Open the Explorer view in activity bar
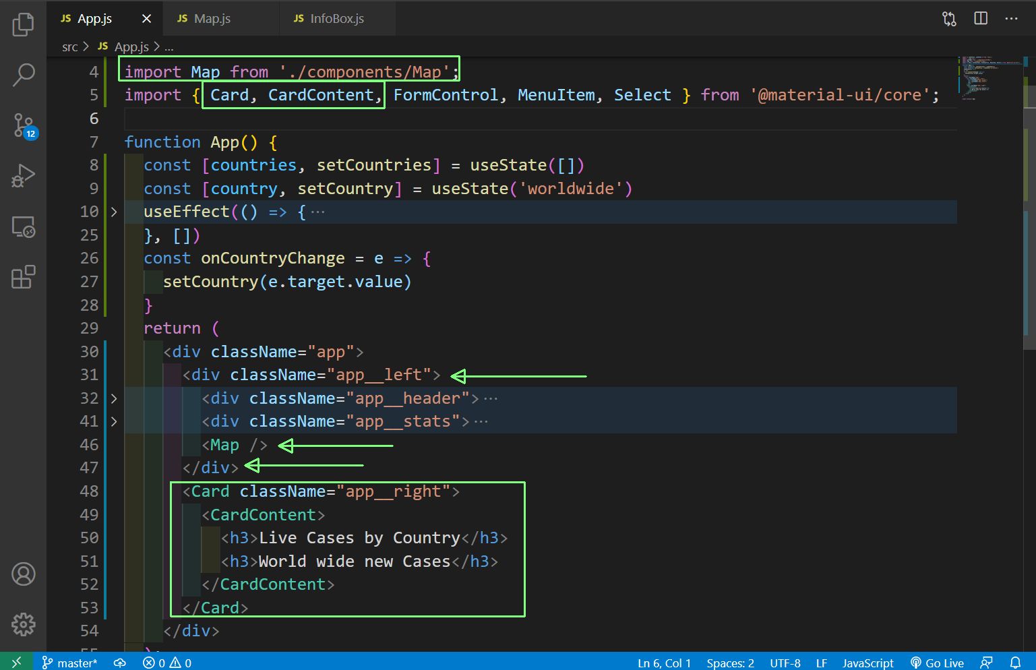The image size is (1036, 670). point(23,25)
